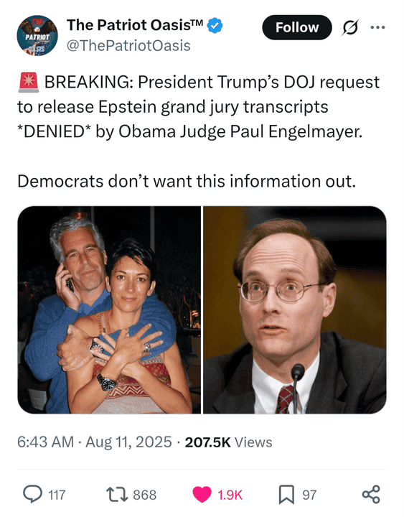Open the right photo of man in glasses
This screenshot has height=517, width=404.
295,309
